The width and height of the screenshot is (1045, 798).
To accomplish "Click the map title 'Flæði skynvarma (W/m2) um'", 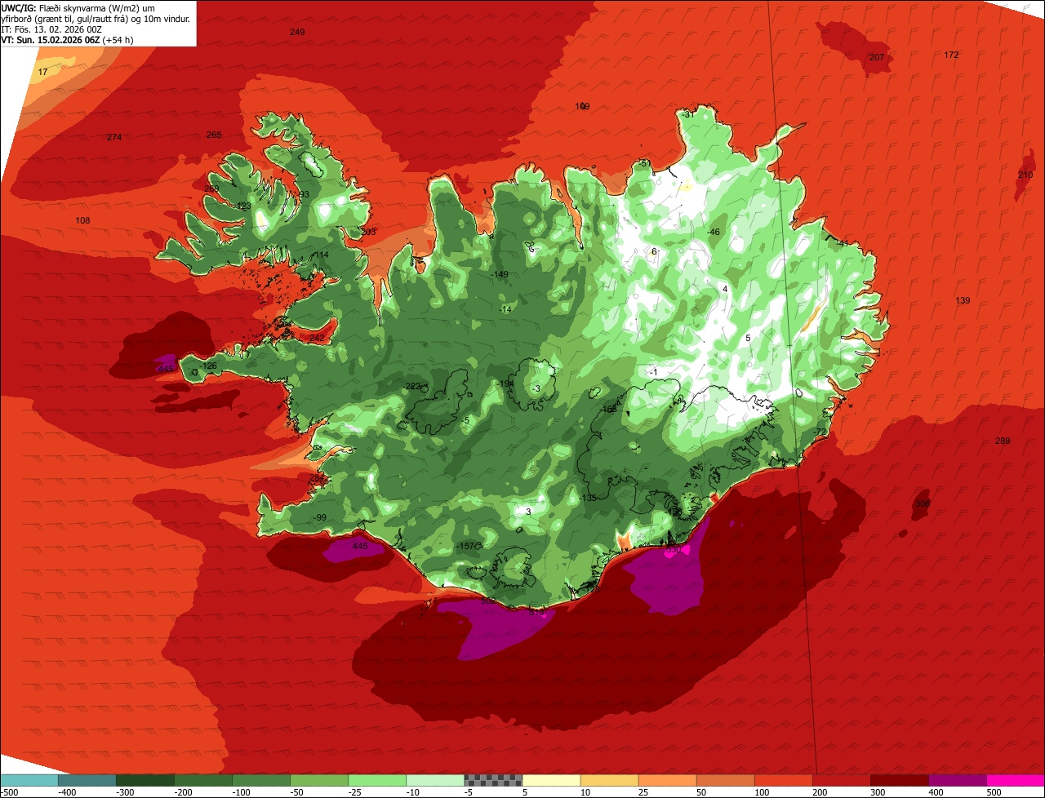I will 96,7.
